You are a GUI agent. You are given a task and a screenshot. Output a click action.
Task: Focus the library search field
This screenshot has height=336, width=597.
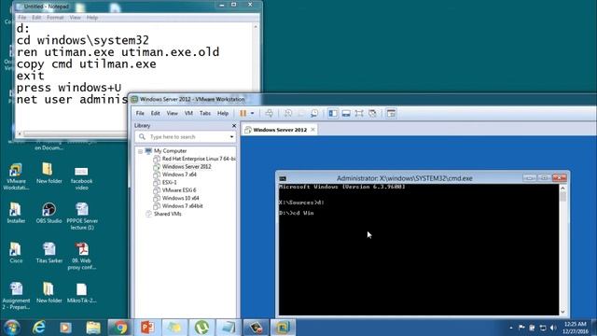(185, 137)
